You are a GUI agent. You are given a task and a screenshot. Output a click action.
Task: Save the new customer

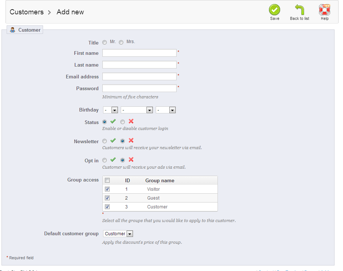tap(275, 10)
